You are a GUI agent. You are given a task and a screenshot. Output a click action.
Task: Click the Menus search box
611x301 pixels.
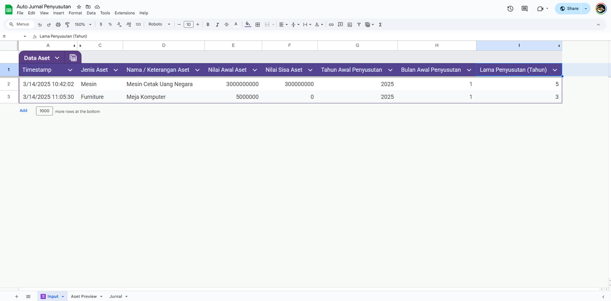pos(19,24)
